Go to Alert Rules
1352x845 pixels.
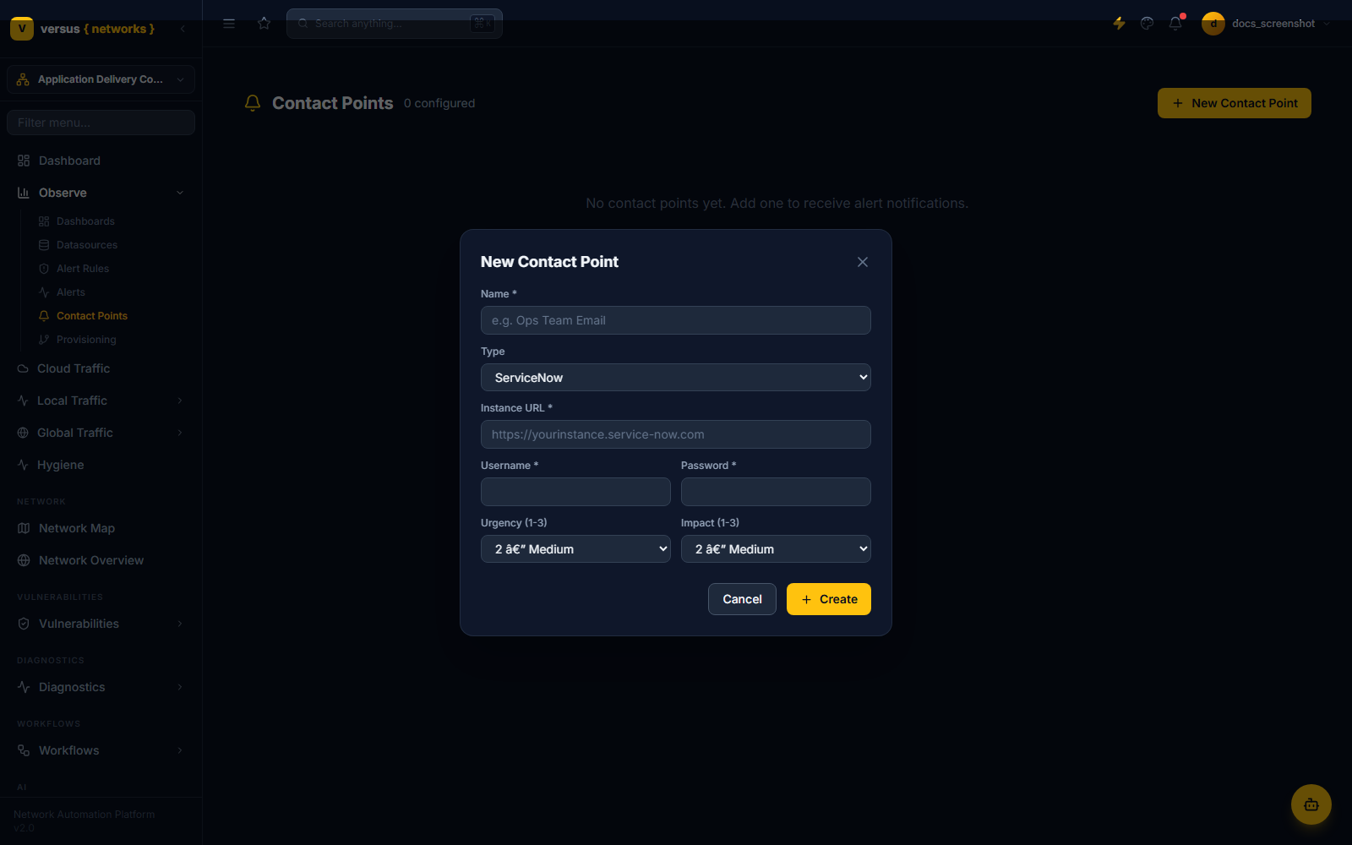pos(83,269)
